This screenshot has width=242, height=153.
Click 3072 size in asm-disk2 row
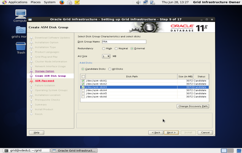(x=189, y=84)
